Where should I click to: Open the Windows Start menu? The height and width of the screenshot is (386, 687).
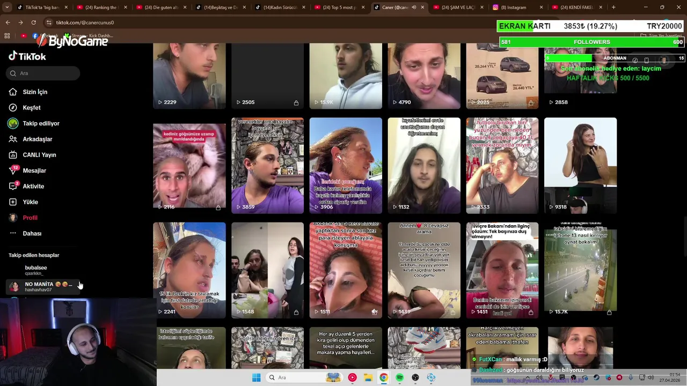(256, 377)
